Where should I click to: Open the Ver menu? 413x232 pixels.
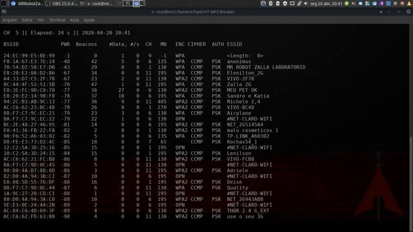(41, 20)
